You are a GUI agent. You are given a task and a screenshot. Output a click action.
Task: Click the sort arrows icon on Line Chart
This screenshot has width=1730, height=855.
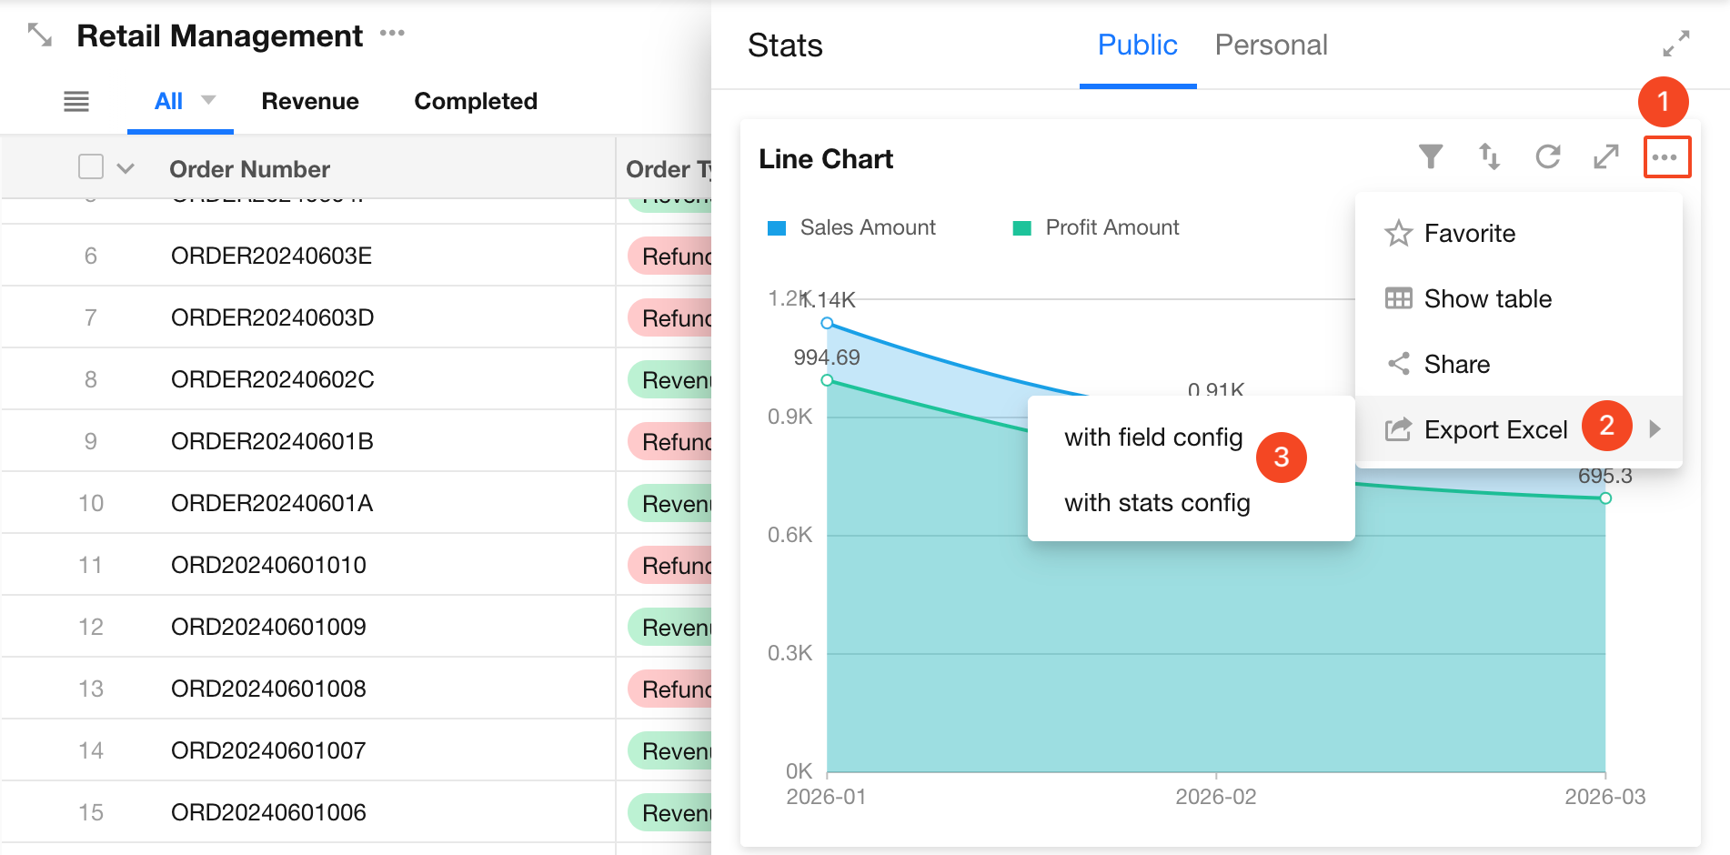[x=1489, y=157]
